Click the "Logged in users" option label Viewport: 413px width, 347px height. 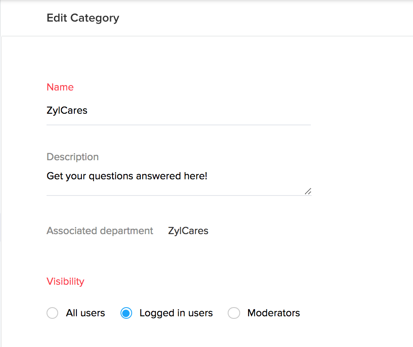(176, 313)
